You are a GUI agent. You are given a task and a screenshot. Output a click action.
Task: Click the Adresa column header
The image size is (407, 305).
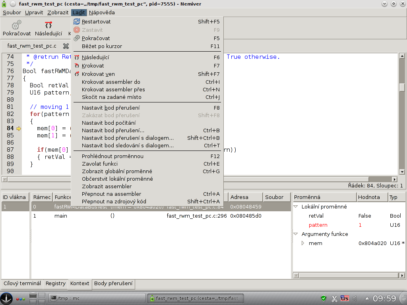[246, 197]
